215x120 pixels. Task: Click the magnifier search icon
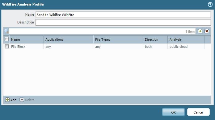(6, 31)
